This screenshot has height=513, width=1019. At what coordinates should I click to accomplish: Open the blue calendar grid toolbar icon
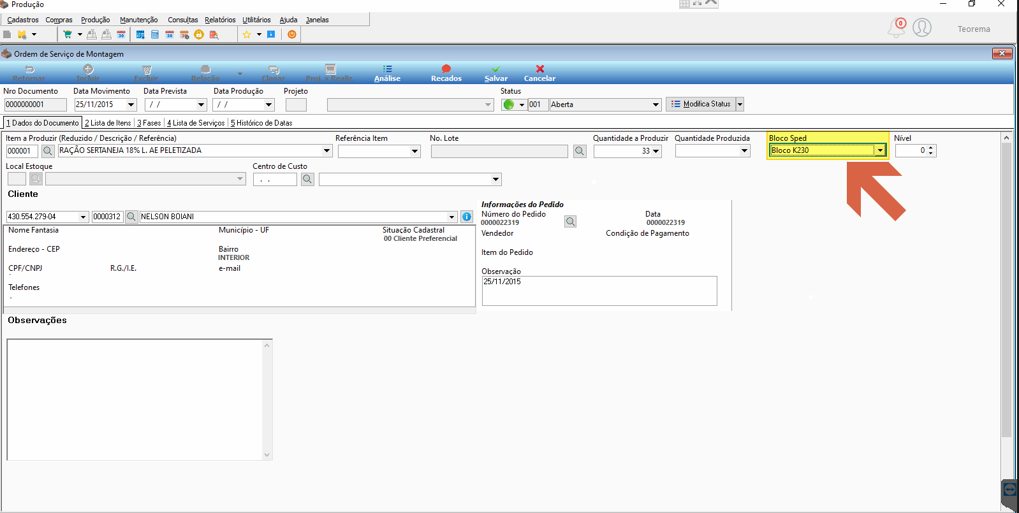[x=140, y=34]
